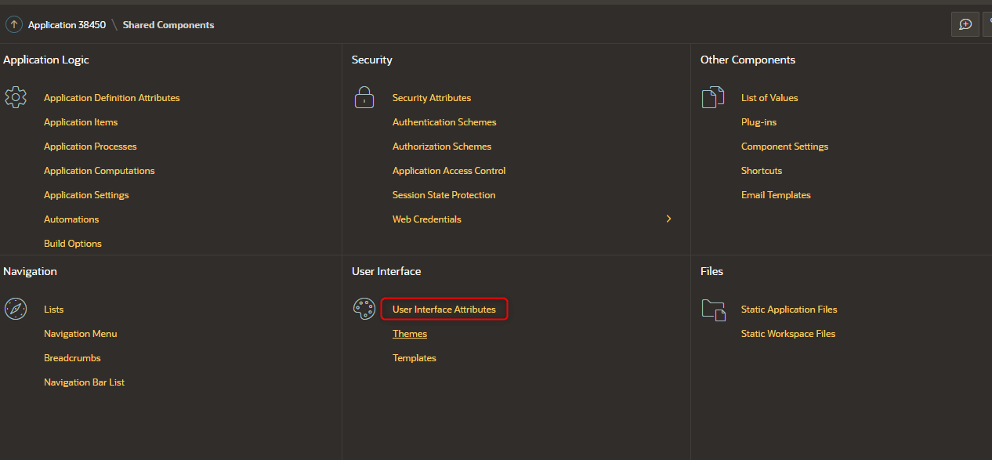Click the Other Components pages icon

click(x=713, y=96)
